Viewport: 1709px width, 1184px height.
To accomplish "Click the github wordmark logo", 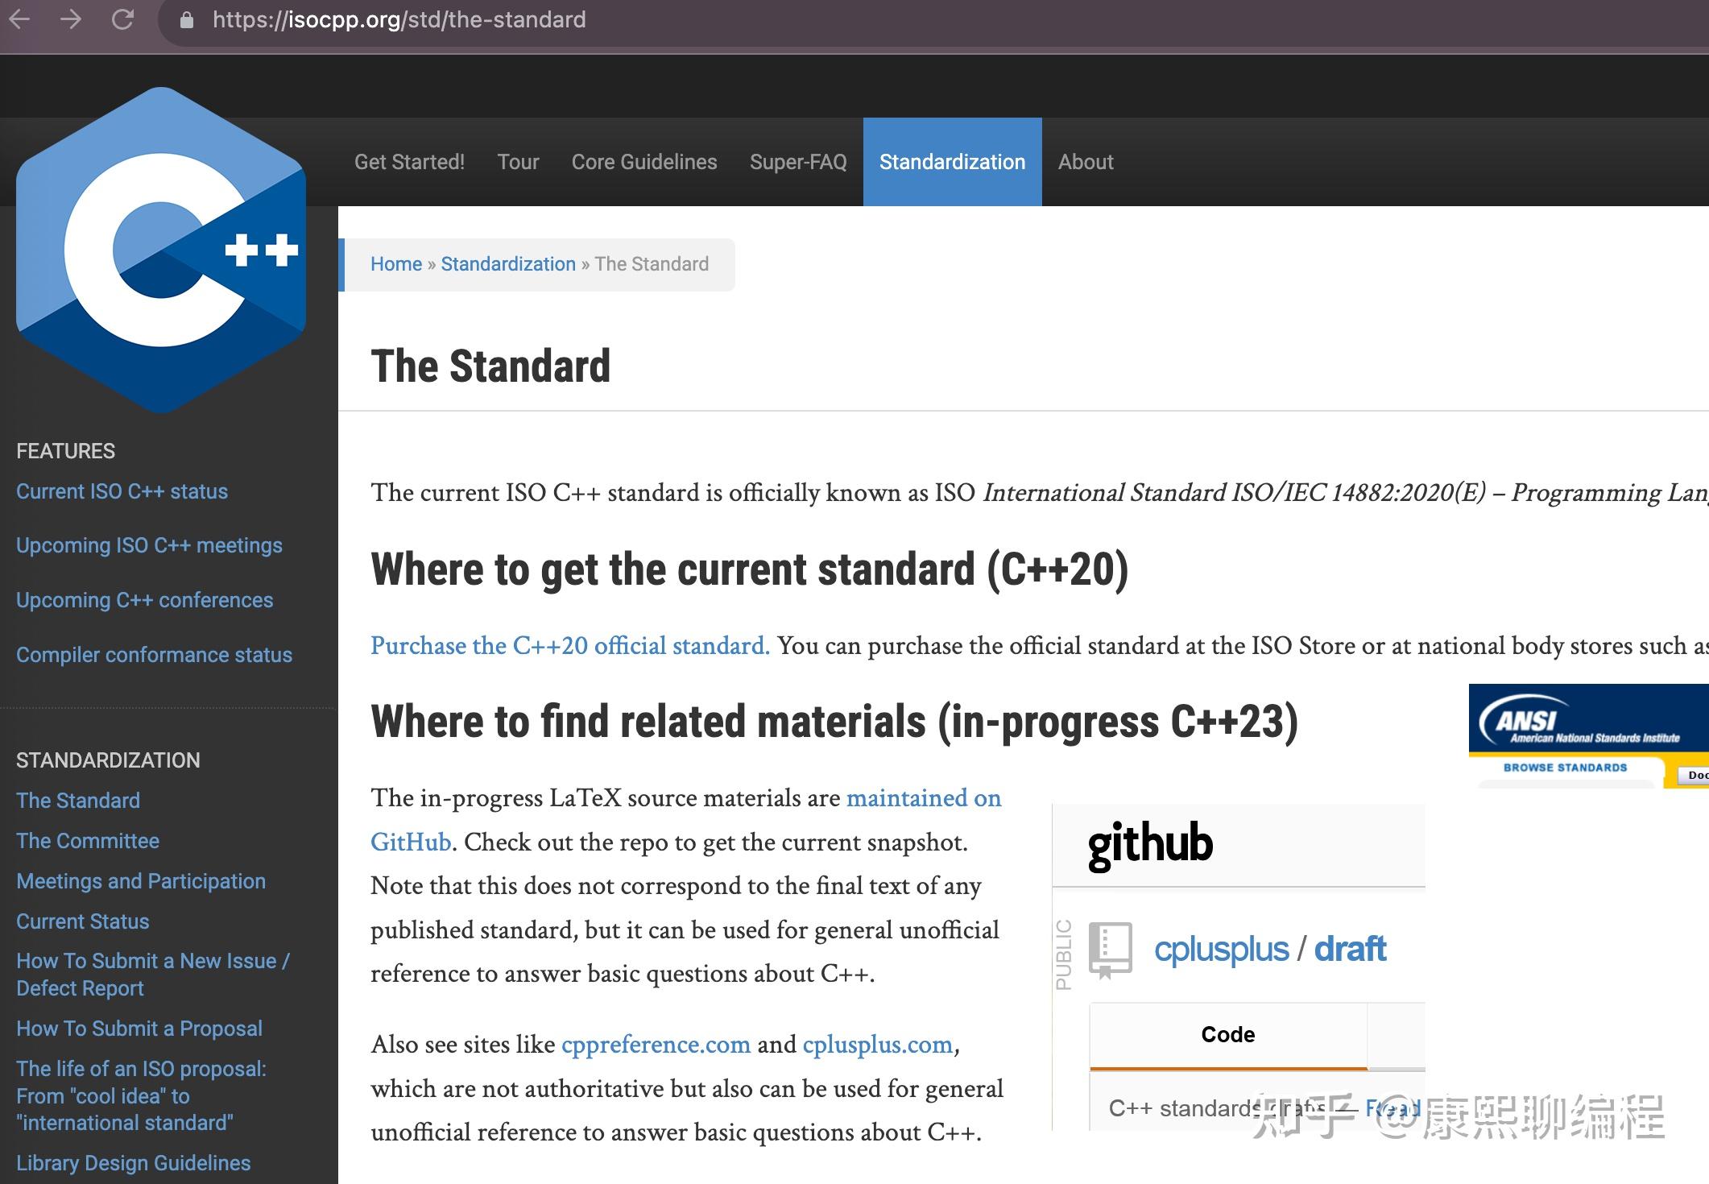I will [x=1149, y=844].
